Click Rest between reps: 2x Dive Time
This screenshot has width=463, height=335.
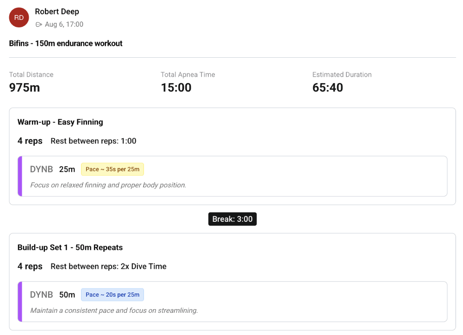click(108, 266)
